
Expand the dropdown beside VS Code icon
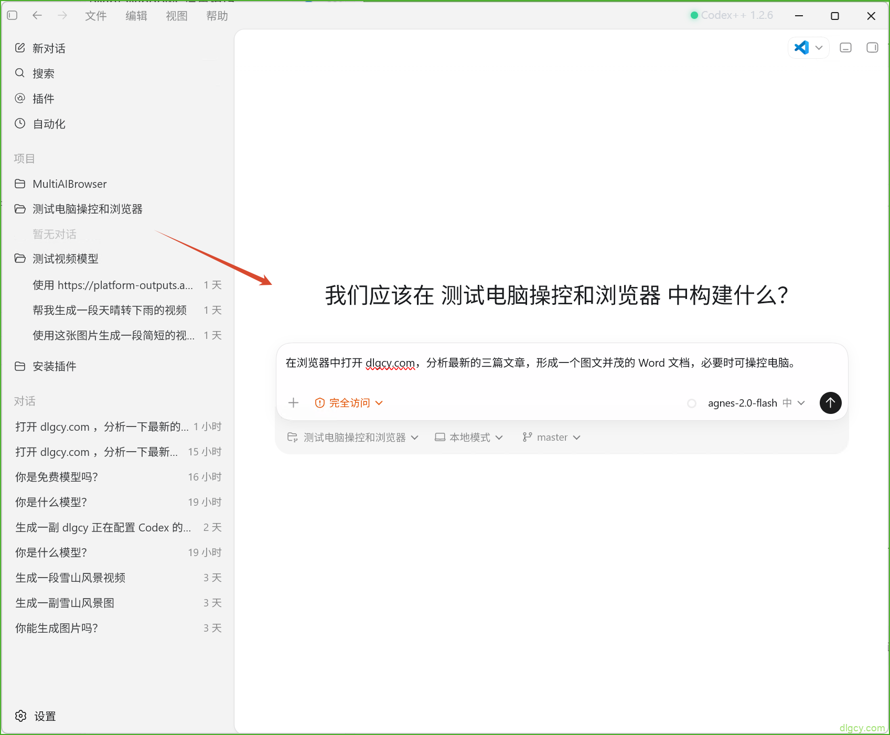819,48
